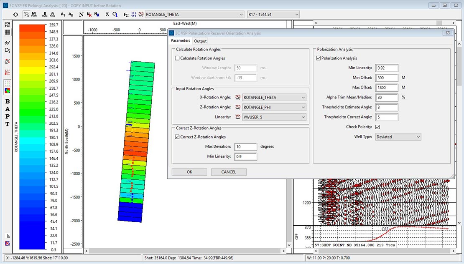
Task: Select the Parameters tab
Action: tap(180, 41)
